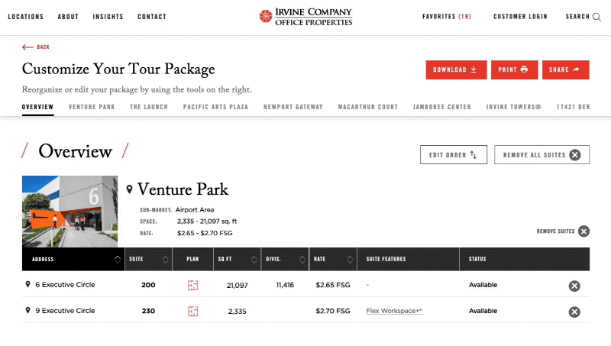Click the 21,097 sq ft cell
The image size is (611, 346).
(x=238, y=285)
